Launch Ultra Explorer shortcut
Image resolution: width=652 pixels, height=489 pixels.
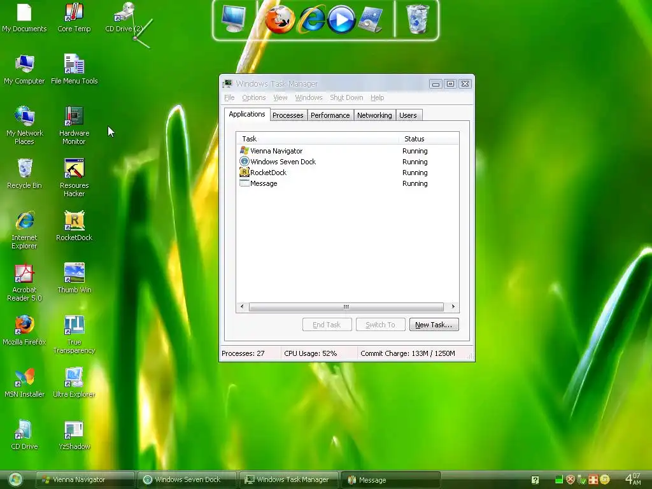74,383
